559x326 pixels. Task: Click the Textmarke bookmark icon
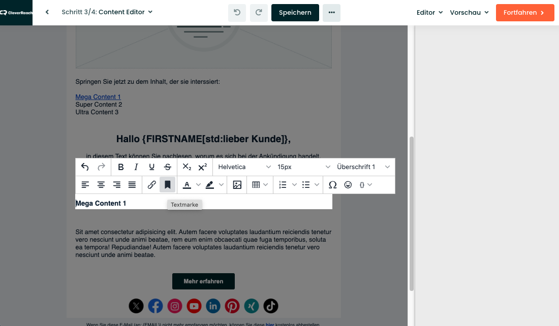pos(167,184)
